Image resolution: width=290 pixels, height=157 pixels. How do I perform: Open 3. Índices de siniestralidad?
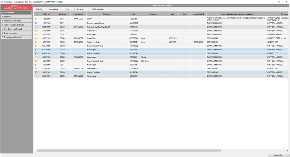pos(16,21)
